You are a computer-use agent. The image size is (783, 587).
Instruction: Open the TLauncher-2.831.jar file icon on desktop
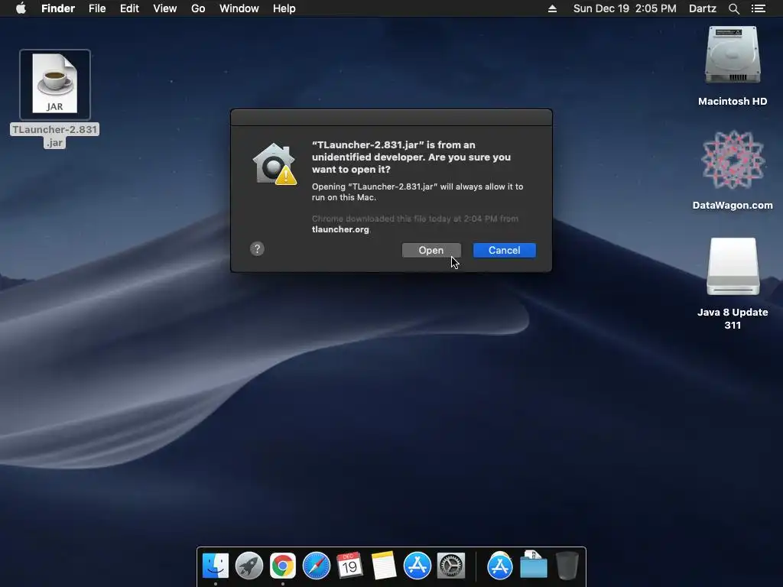coord(55,84)
